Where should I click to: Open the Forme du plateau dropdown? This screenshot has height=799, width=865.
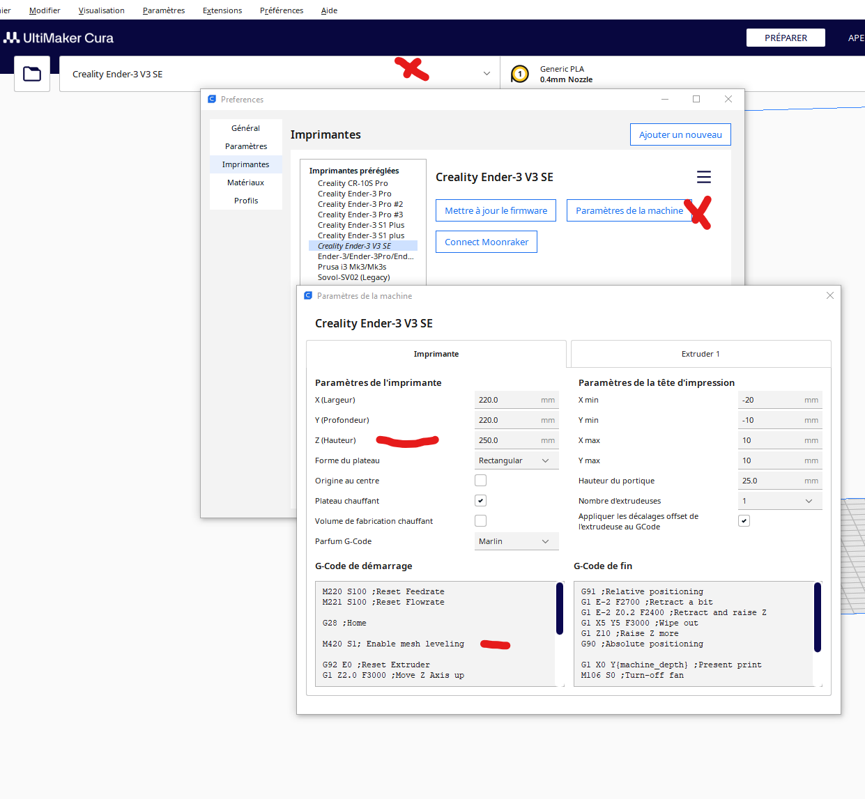click(516, 460)
